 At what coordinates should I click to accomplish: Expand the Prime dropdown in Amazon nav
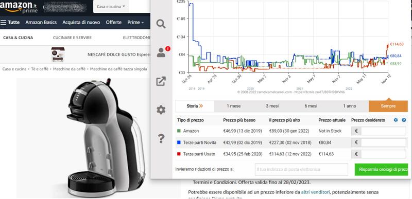tap(135, 22)
